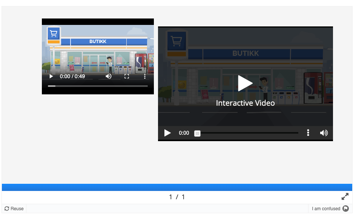Toggle Interactive Video sound icon

coord(324,133)
